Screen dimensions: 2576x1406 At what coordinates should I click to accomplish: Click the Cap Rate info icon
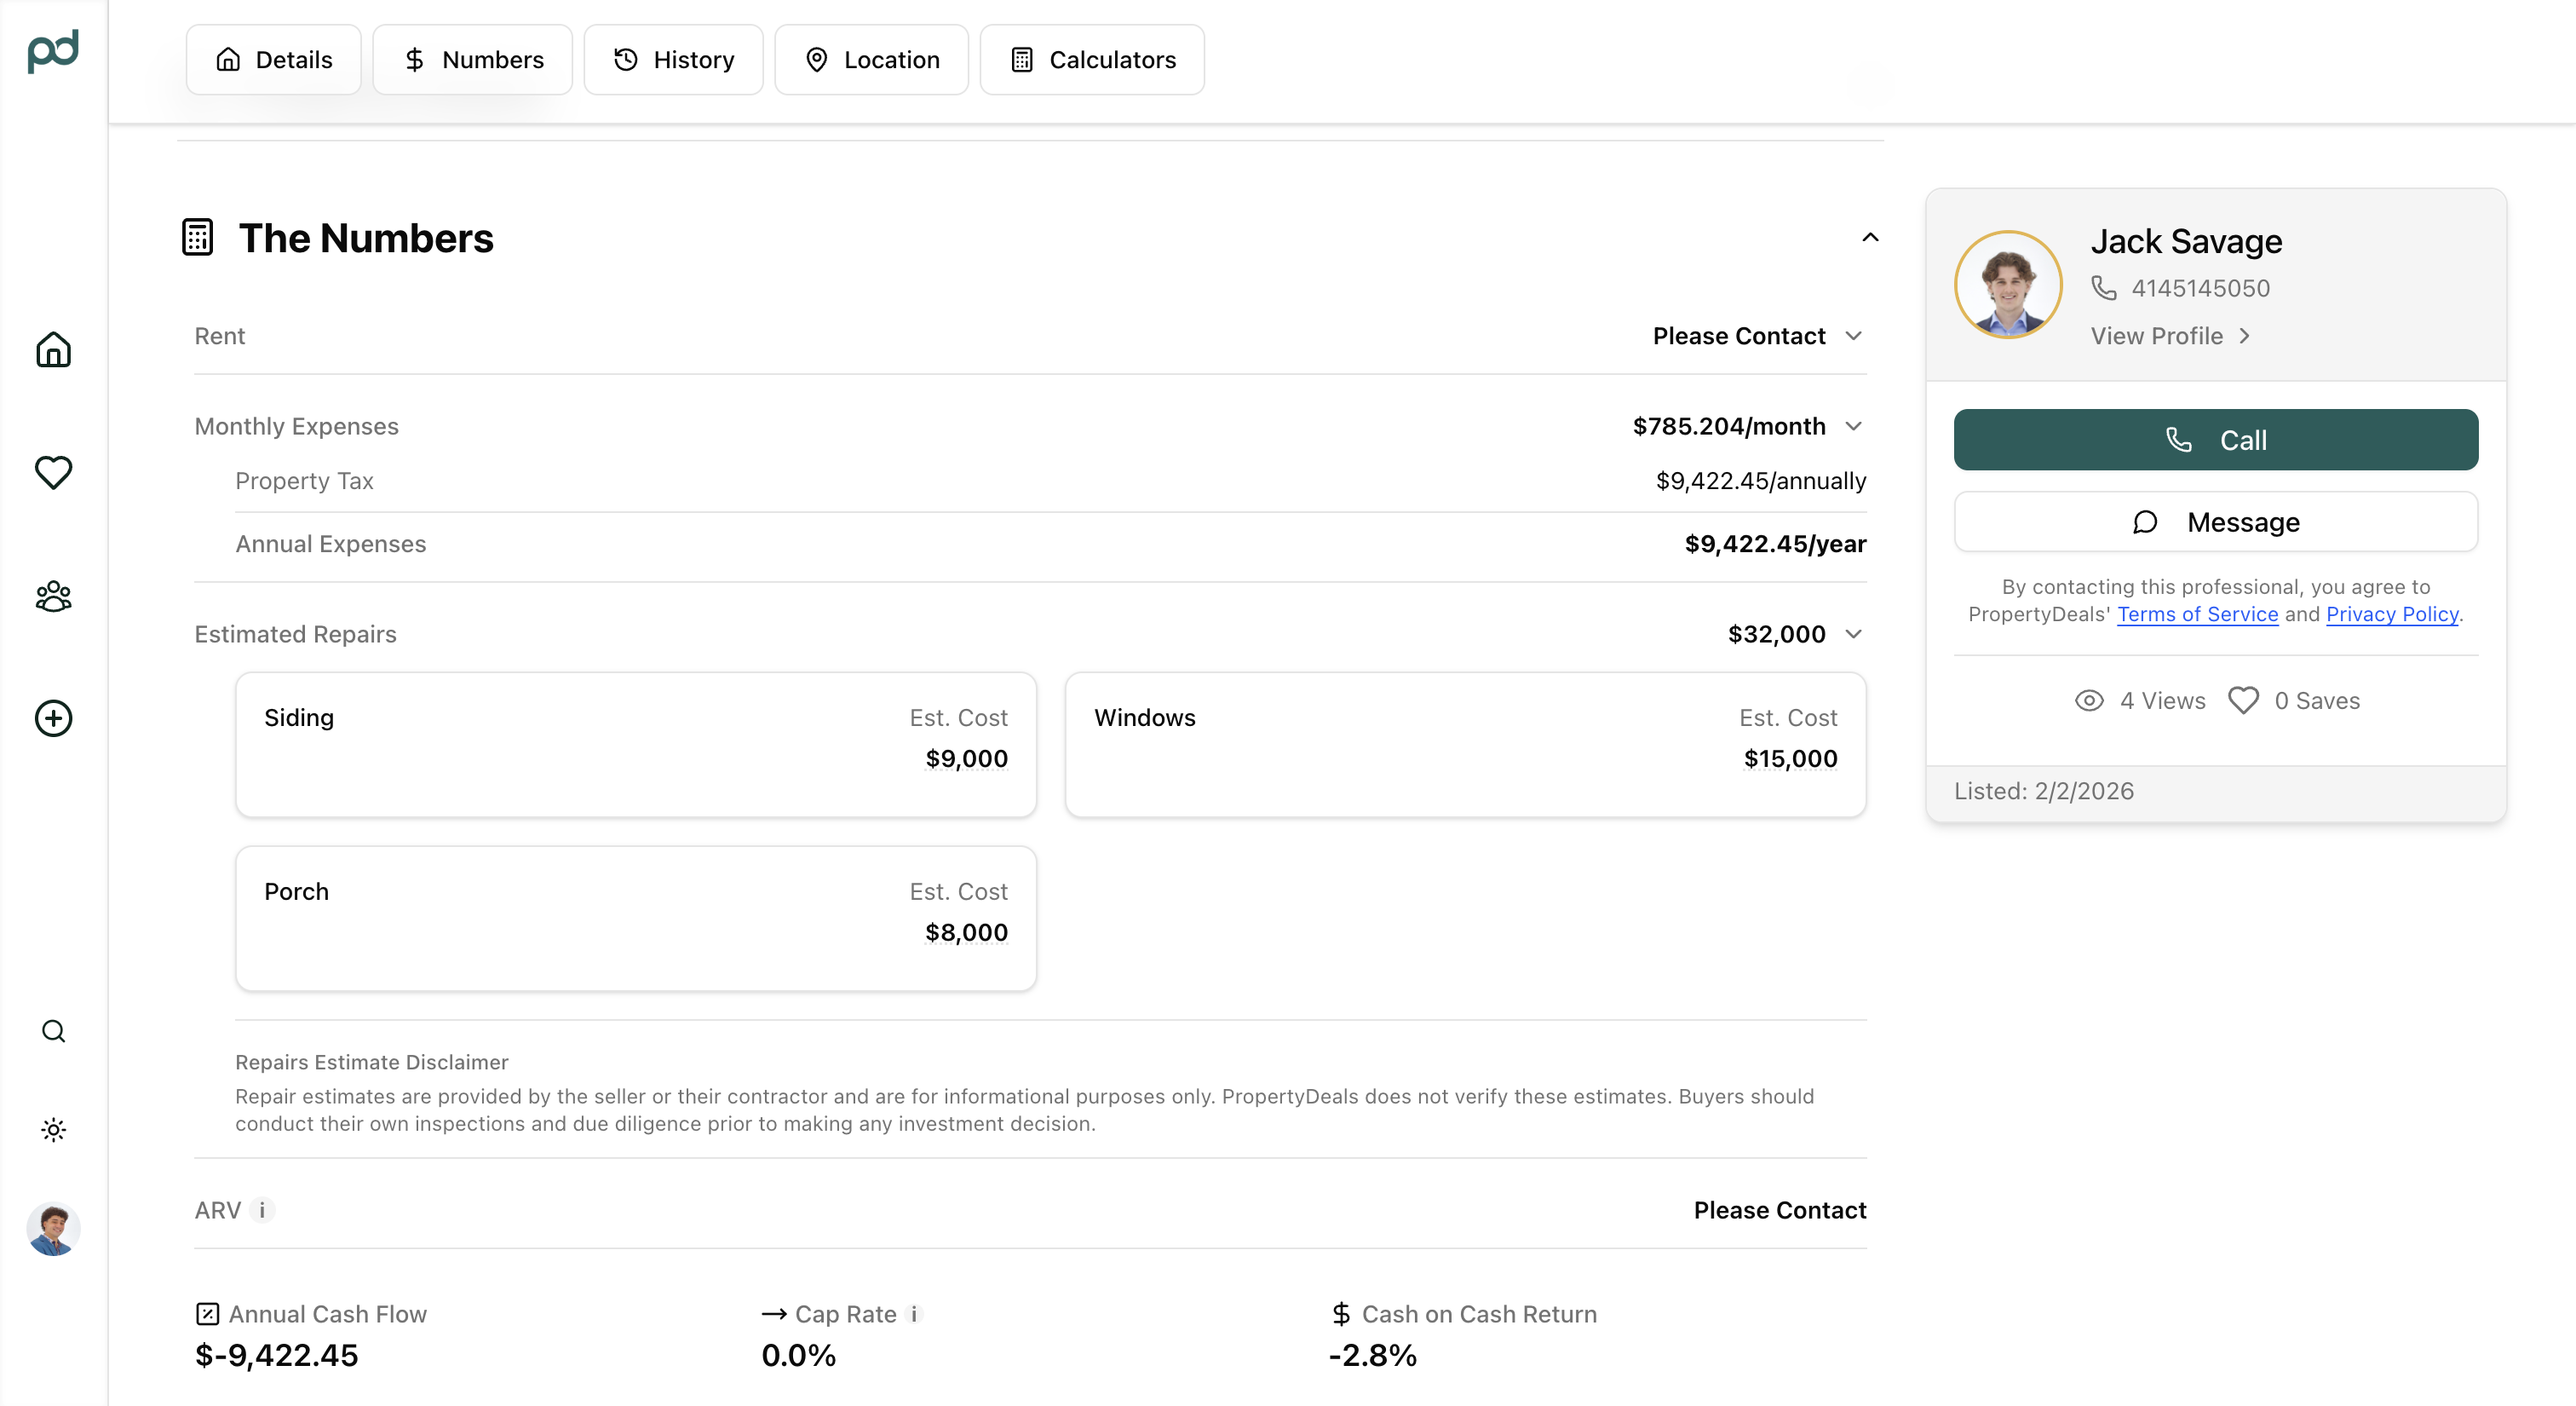[914, 1314]
